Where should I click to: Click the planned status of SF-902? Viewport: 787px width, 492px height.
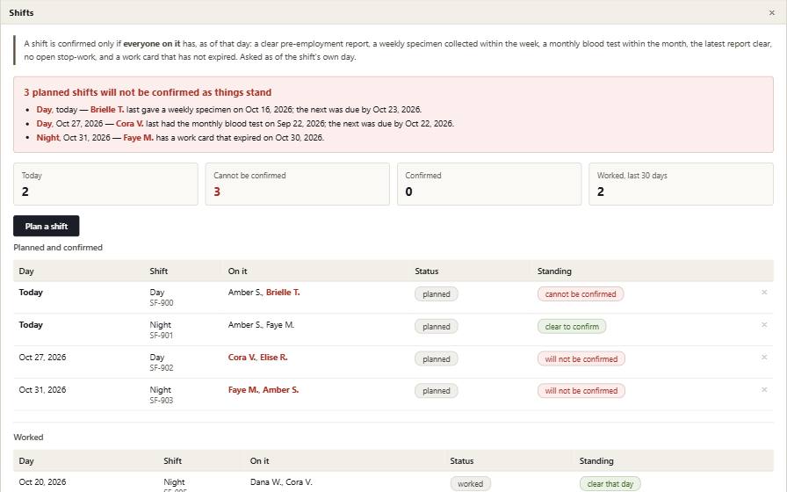[437, 359]
